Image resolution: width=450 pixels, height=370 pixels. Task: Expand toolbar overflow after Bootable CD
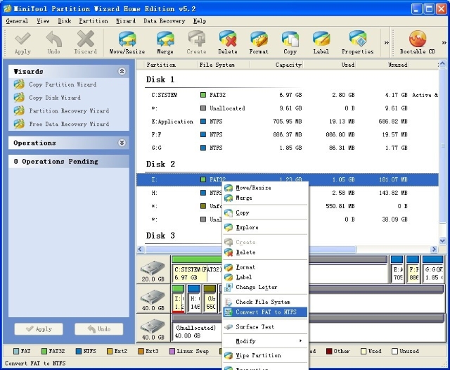444,42
